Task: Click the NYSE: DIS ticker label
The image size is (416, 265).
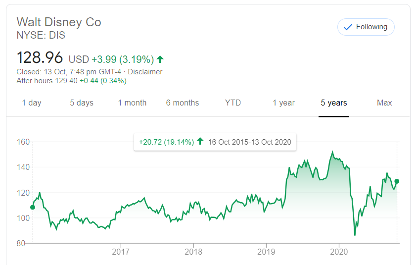Action: (41, 36)
